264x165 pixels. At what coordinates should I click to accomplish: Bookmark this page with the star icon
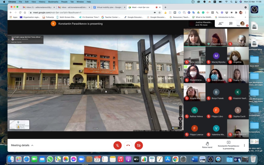point(160,12)
